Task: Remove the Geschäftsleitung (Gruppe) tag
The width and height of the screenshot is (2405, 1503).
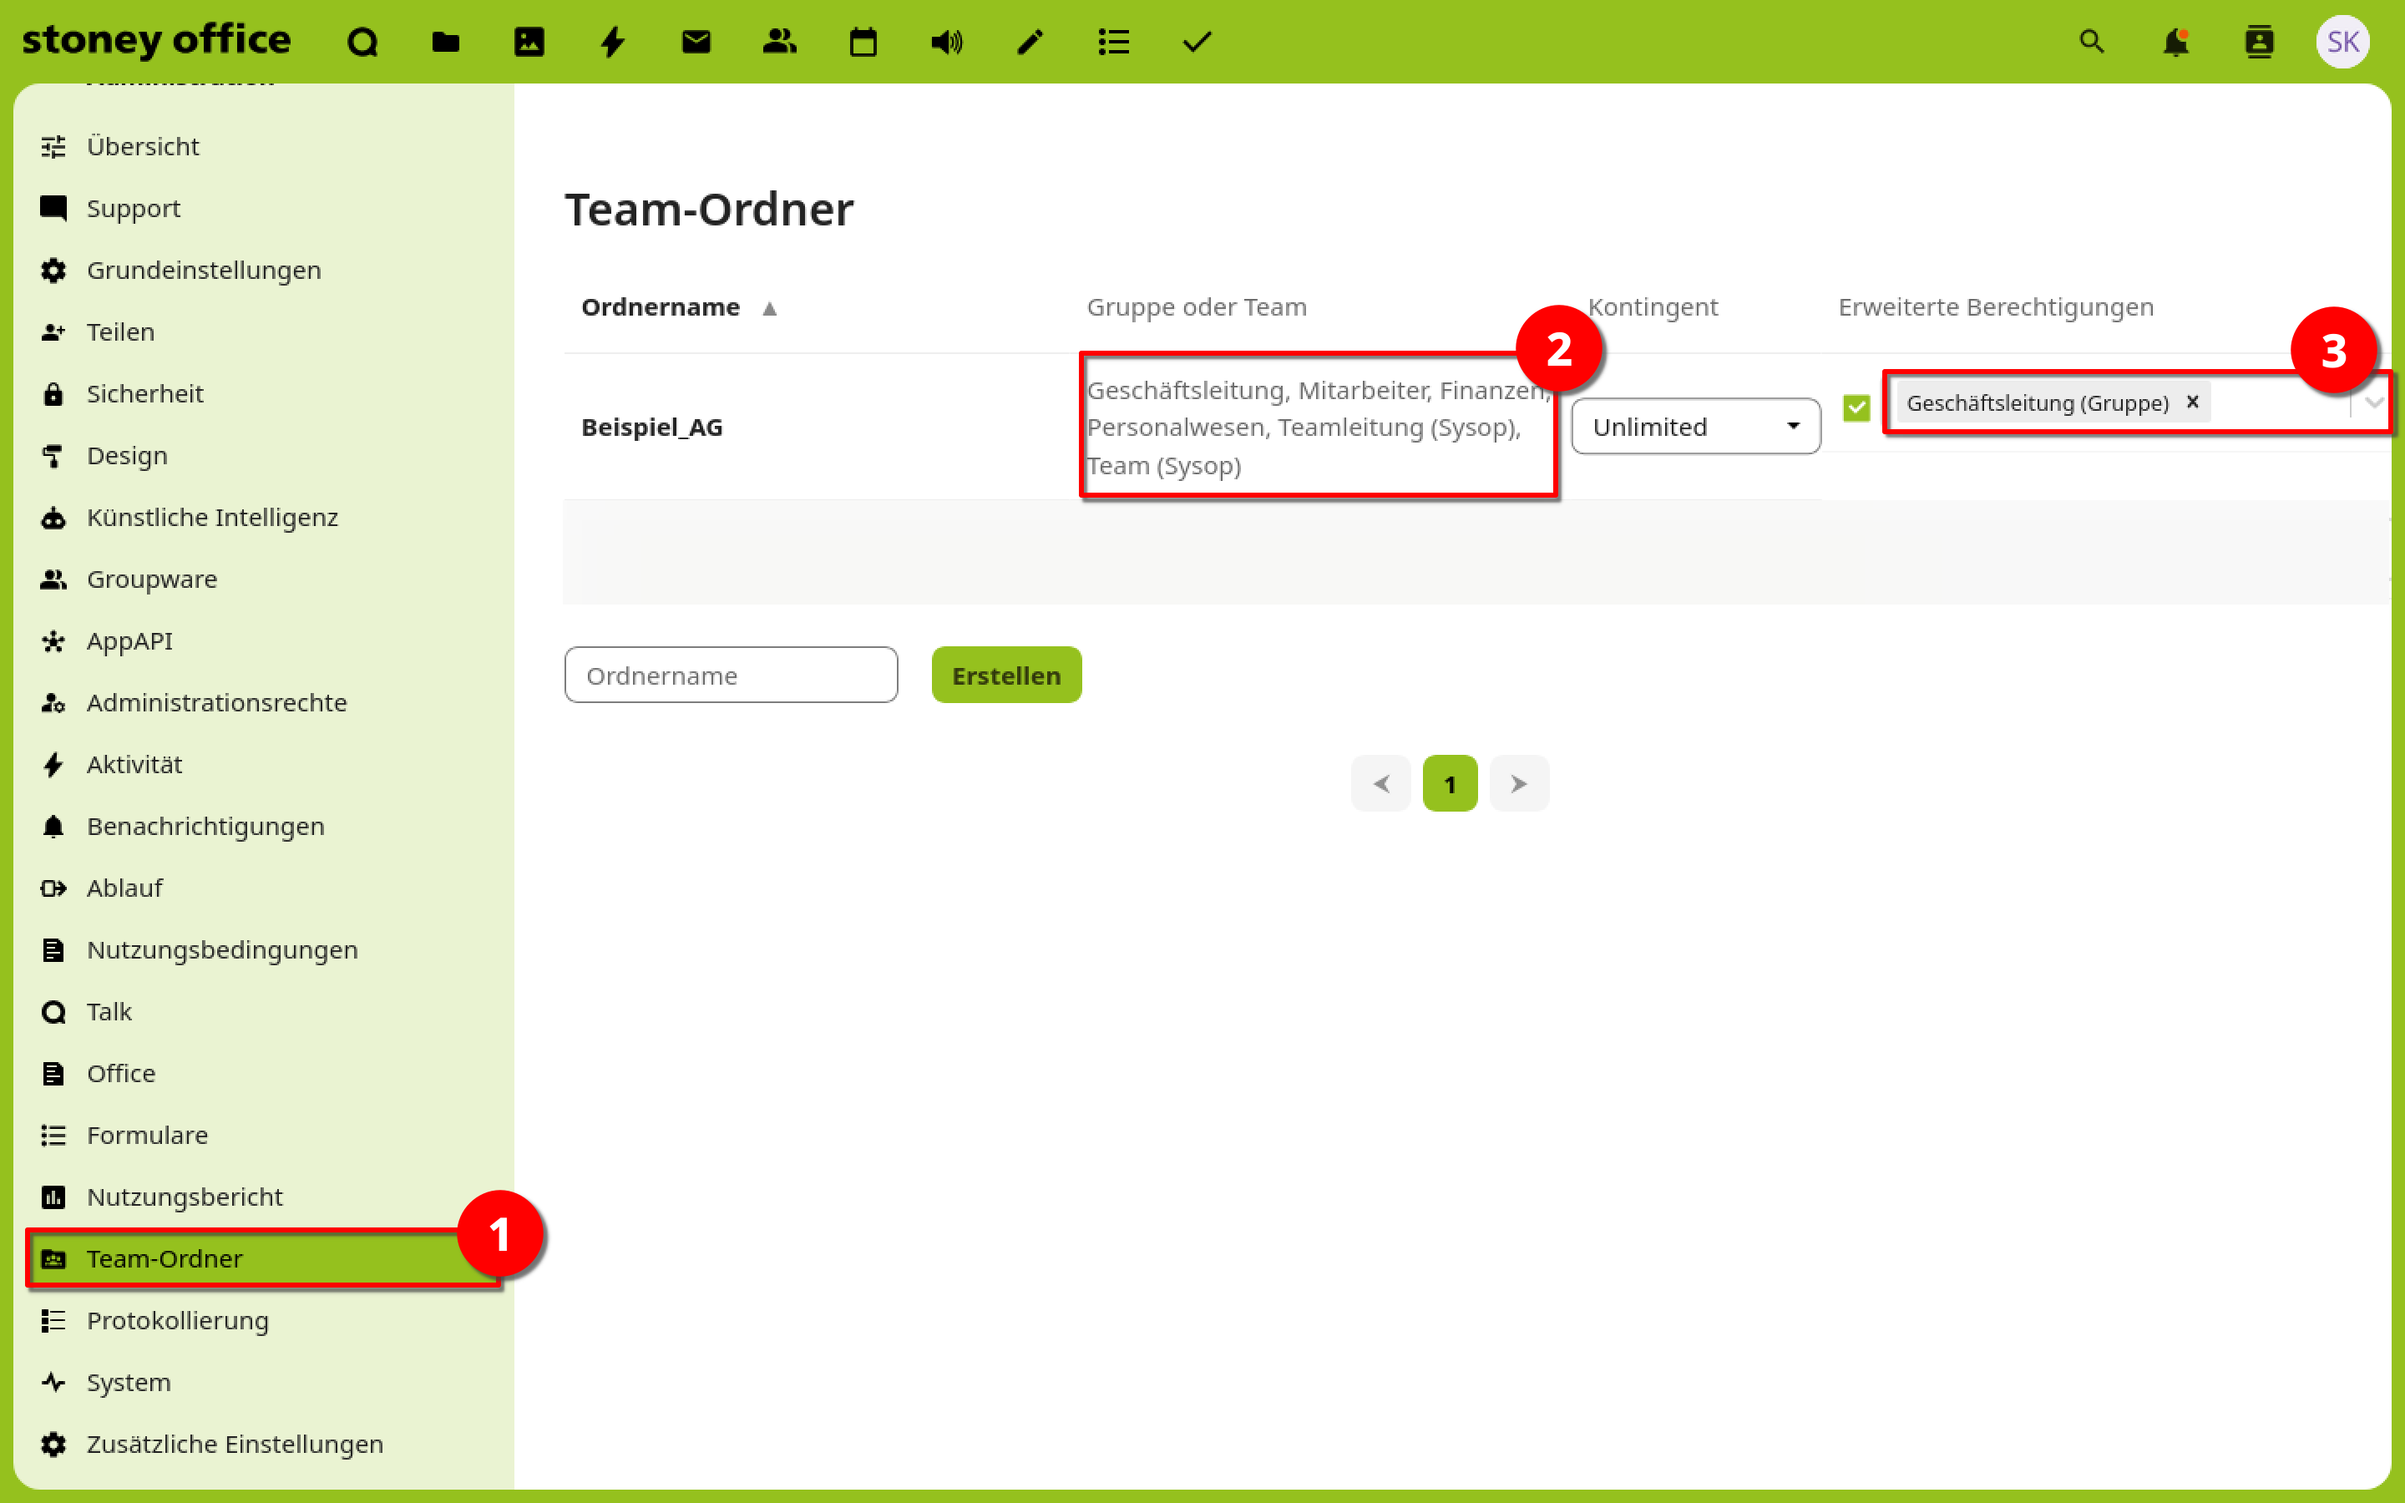Action: [2192, 402]
